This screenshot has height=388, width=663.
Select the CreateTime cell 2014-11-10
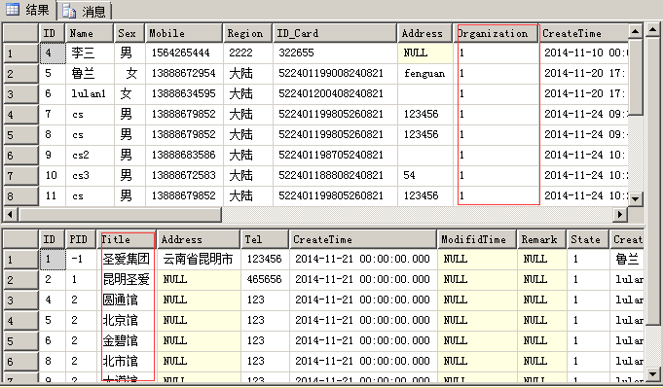pos(584,53)
